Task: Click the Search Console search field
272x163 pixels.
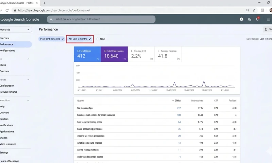Action: [x=101, y=19]
